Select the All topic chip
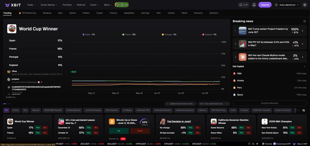The image size is (310, 146). click(x=6, y=110)
